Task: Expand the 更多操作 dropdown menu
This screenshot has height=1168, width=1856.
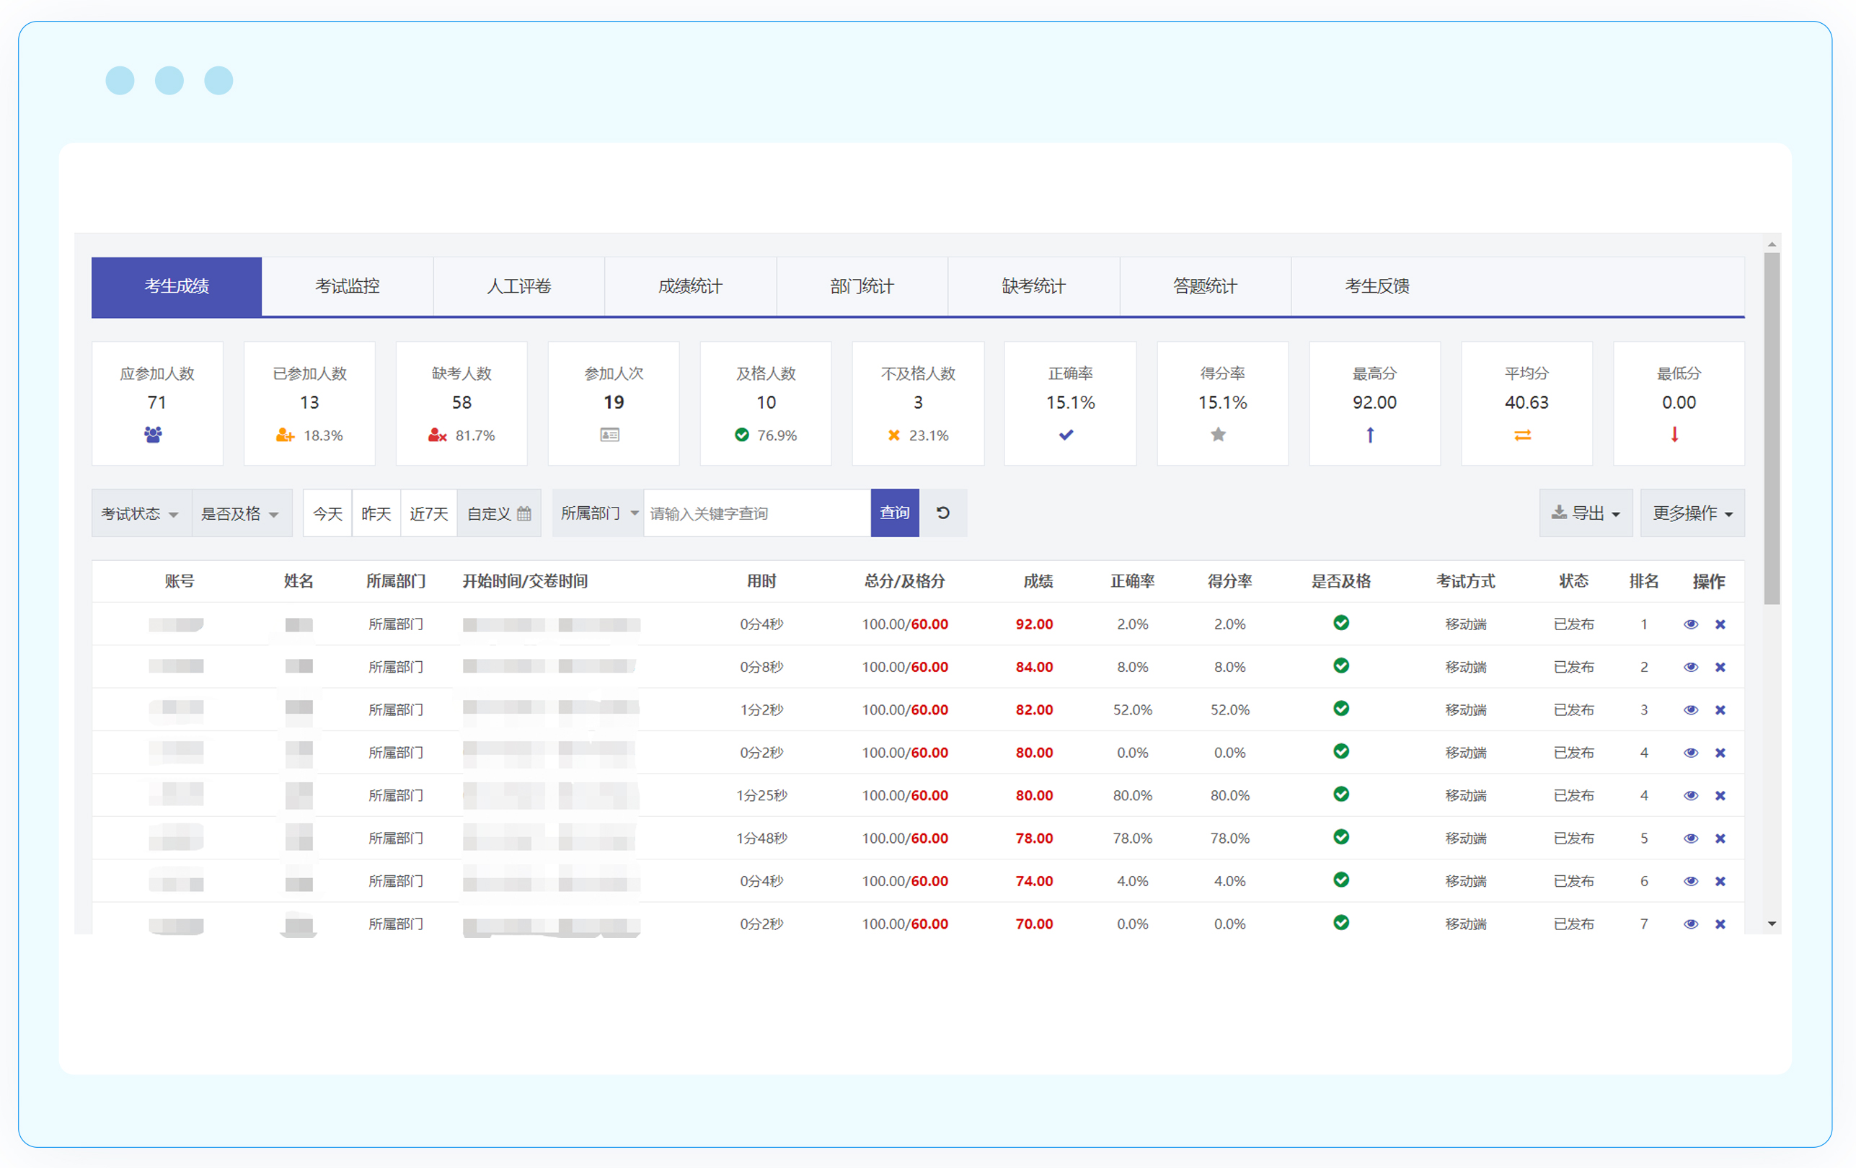Action: coord(1692,514)
